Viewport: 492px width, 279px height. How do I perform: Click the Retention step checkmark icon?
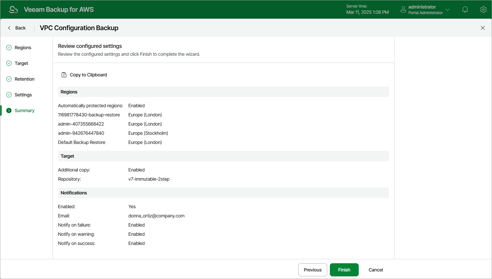point(9,79)
